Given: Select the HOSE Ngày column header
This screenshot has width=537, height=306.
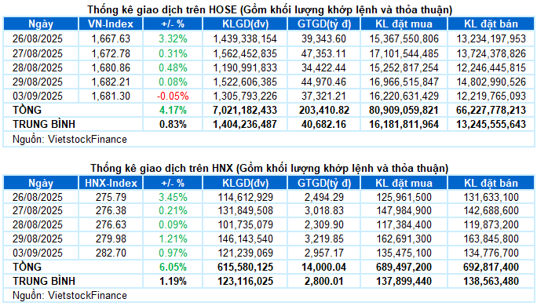Looking at the screenshot, I should pos(41,24).
